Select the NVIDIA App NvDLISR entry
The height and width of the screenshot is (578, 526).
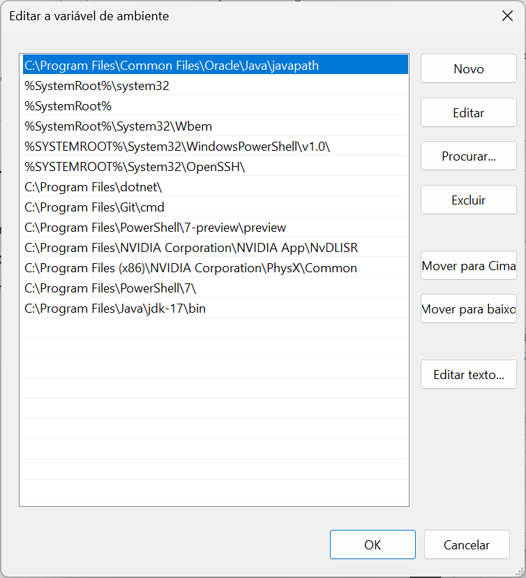(191, 248)
